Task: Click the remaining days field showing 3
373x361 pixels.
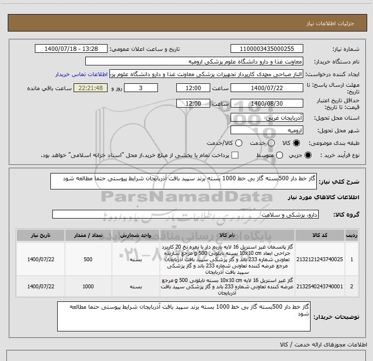Action: 141,88
